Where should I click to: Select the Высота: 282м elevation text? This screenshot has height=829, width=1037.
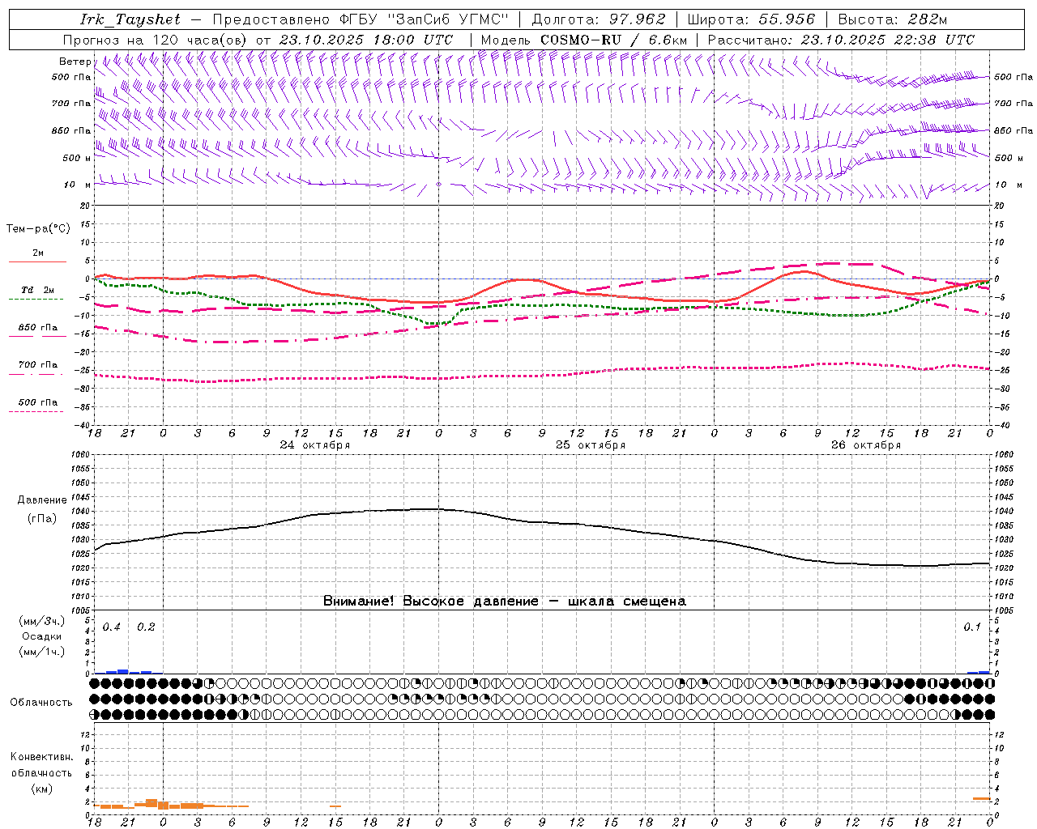(x=892, y=19)
